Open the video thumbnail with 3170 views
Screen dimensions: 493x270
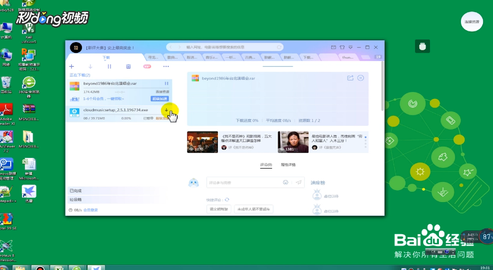(203, 142)
